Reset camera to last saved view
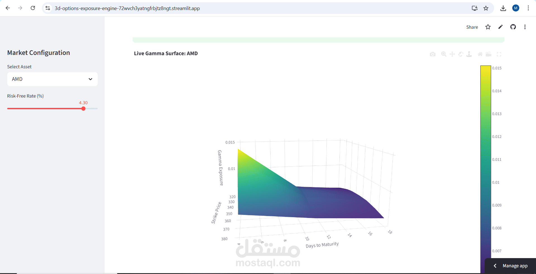The image size is (536, 274). pyautogui.click(x=489, y=54)
